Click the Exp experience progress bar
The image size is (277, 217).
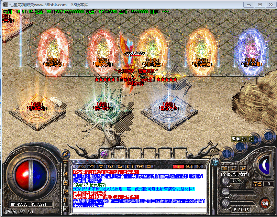(242, 192)
